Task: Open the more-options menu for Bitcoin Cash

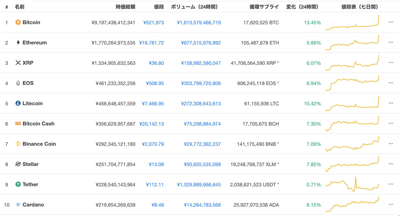Action: click(391, 124)
